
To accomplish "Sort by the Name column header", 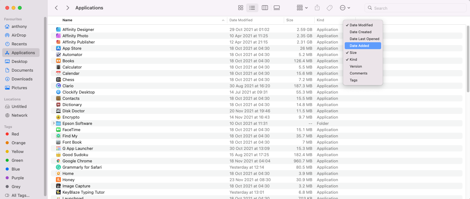I will [67, 20].
